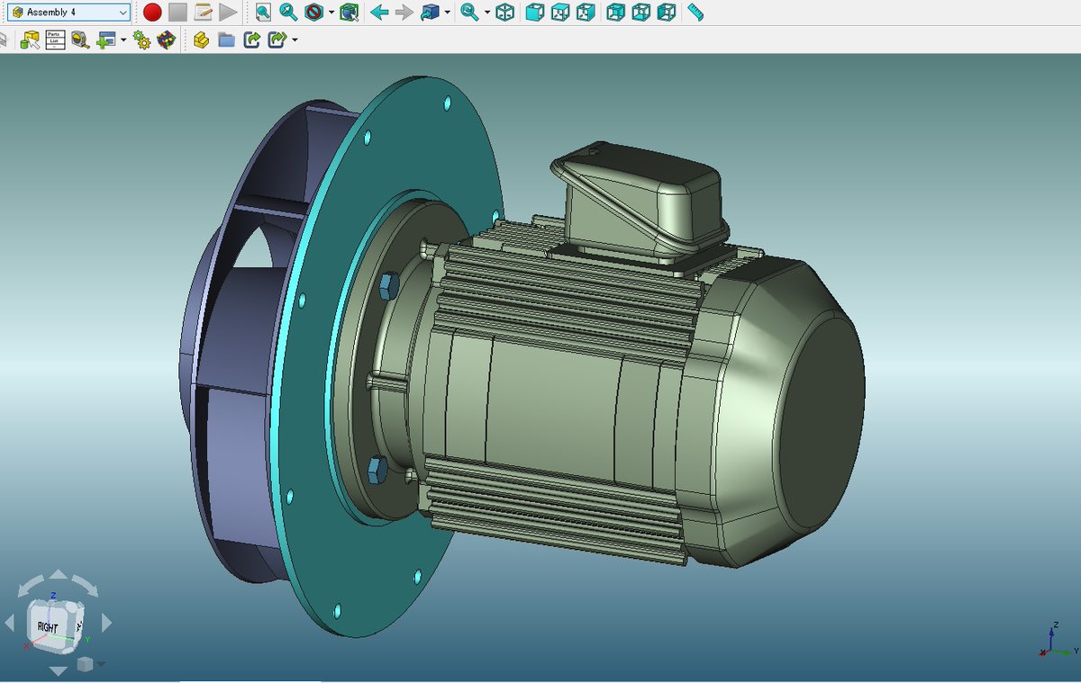
Task: Click the gray stop recording square
Action: (x=177, y=13)
